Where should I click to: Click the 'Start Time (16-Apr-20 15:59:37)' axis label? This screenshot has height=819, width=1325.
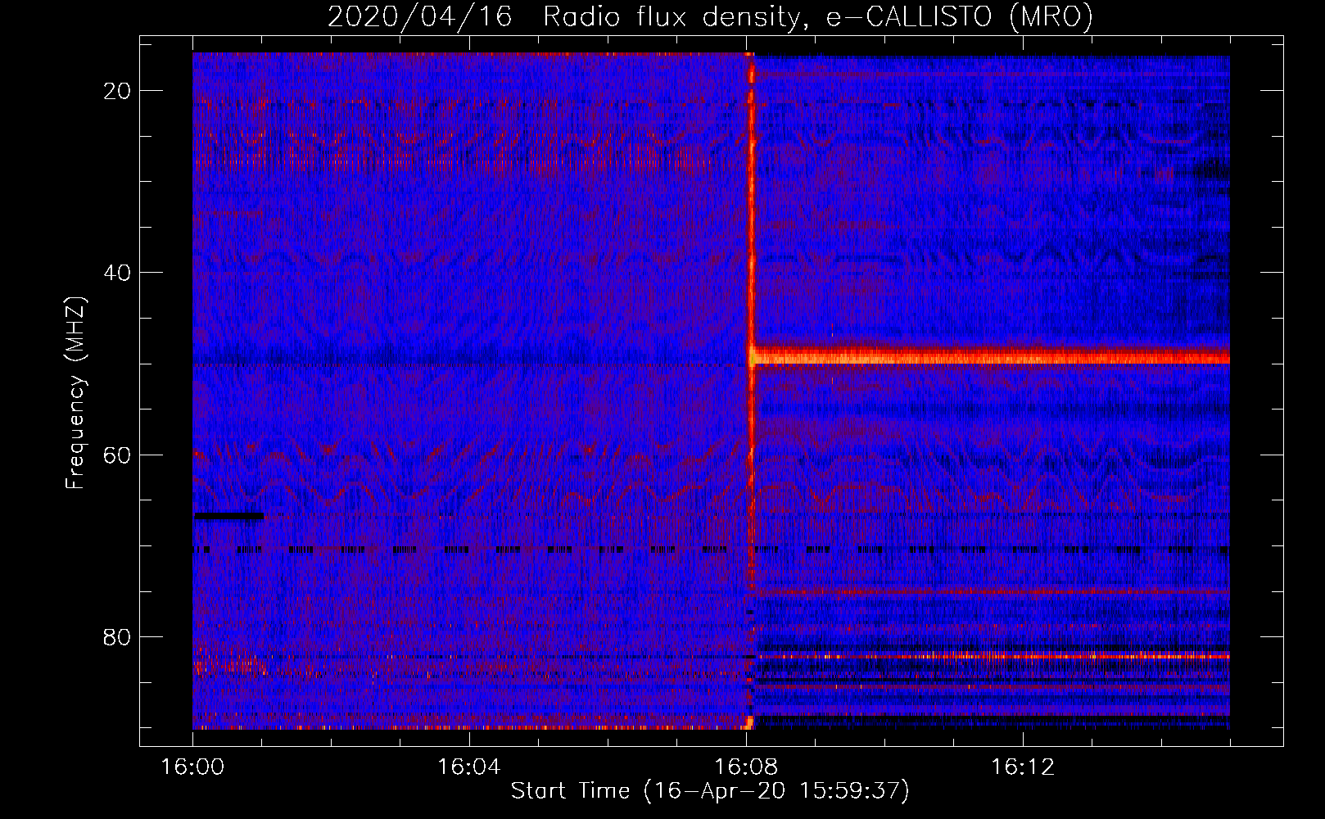coord(710,791)
